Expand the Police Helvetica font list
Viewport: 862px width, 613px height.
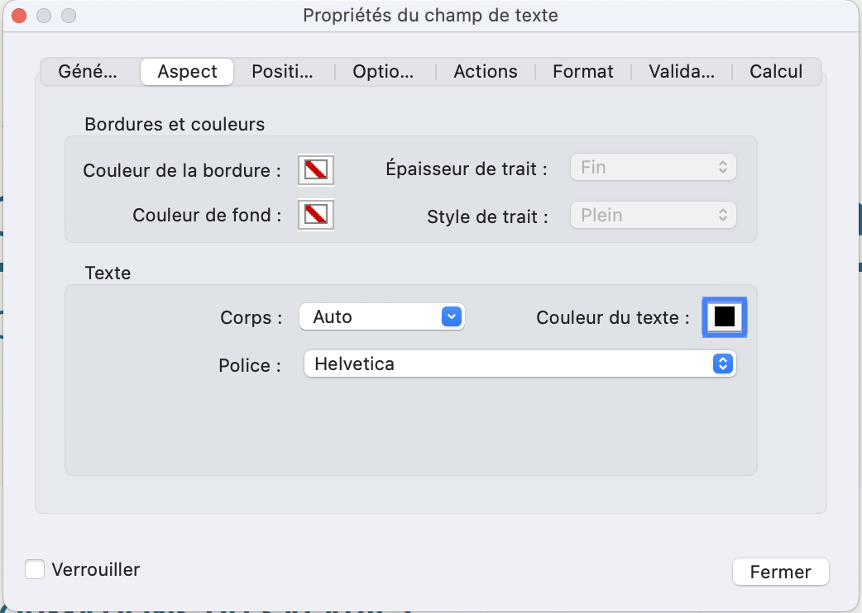tap(520, 364)
